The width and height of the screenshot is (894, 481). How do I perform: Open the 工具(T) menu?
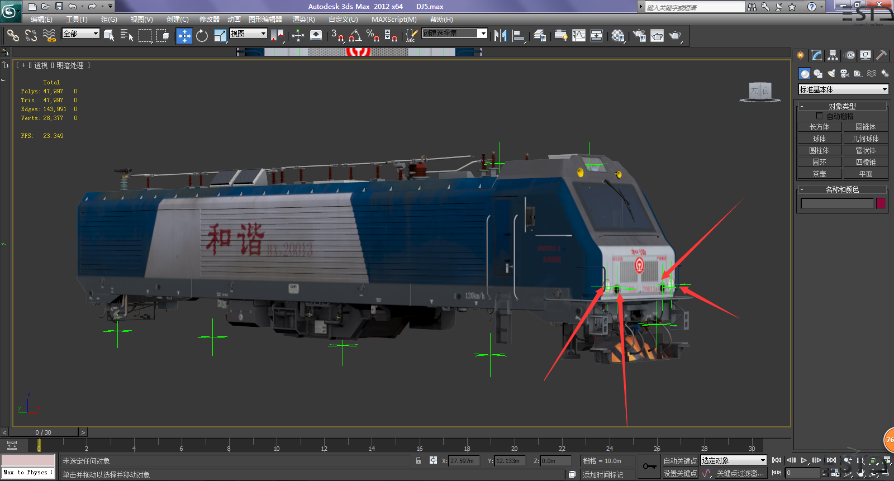click(77, 20)
